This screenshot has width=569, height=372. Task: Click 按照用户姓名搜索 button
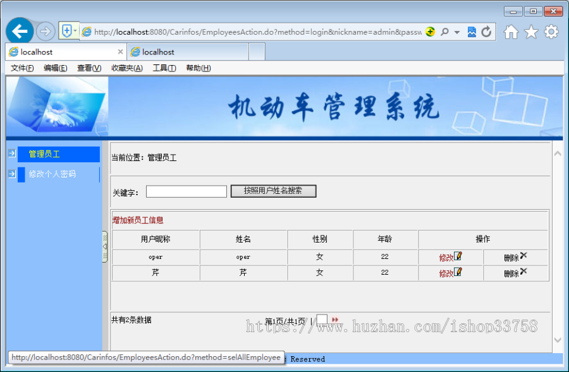tap(273, 191)
